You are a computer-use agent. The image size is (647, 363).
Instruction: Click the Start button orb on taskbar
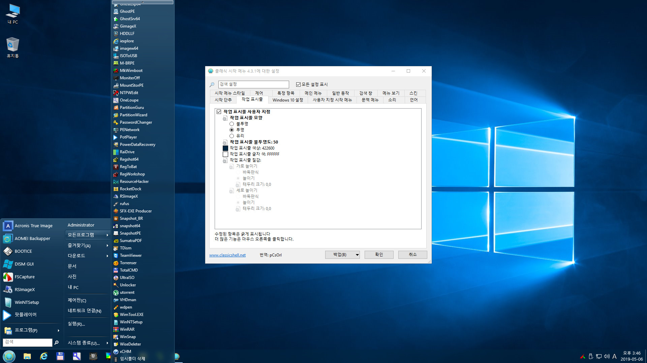[9, 356]
